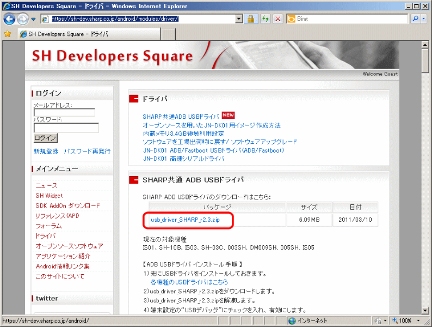Click the 2011/03/10 date cell
This screenshot has width=432, height=327.
pos(355,220)
